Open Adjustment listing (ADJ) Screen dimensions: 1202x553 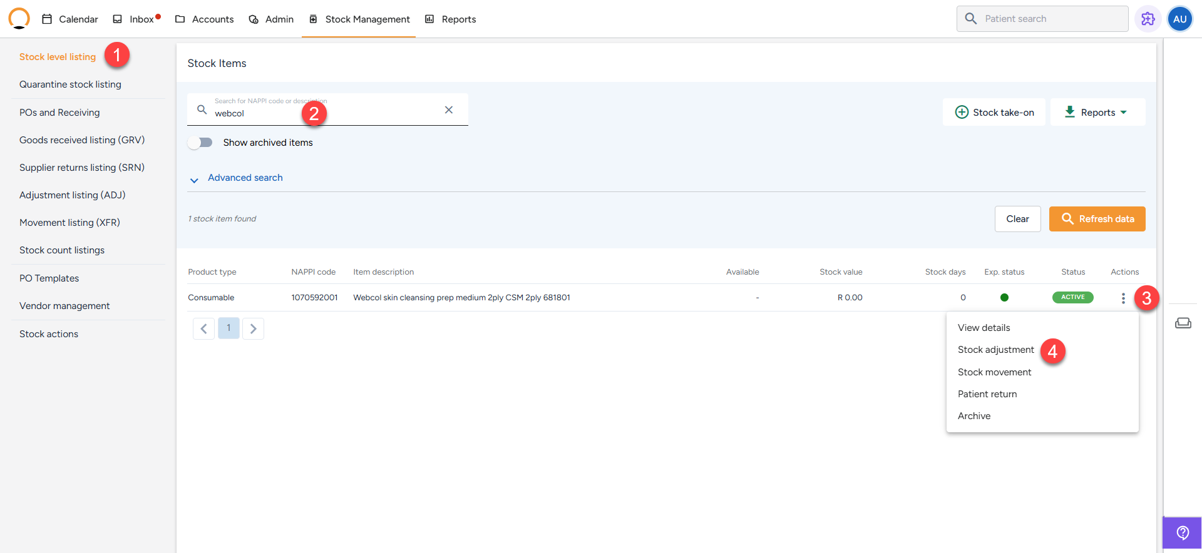point(73,195)
